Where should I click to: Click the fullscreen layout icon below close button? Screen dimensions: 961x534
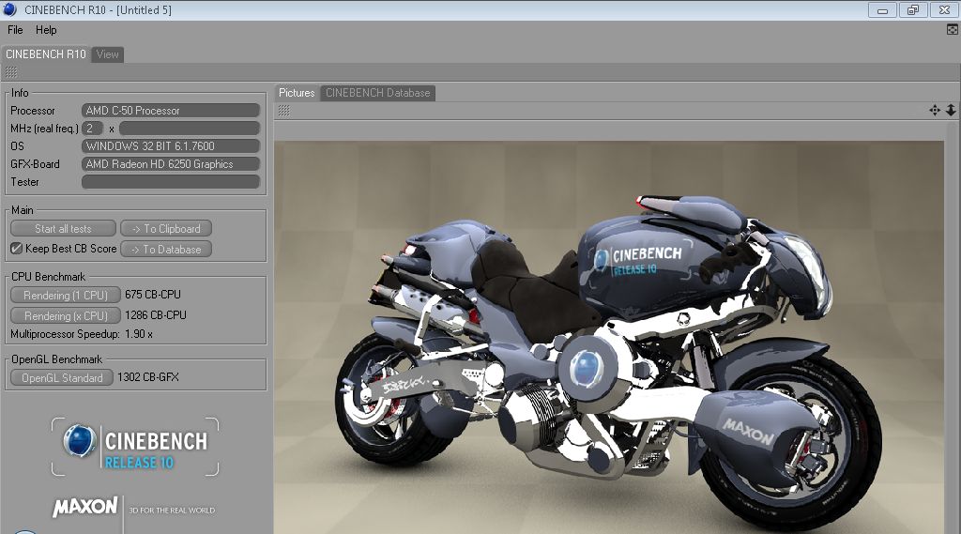pyautogui.click(x=953, y=29)
